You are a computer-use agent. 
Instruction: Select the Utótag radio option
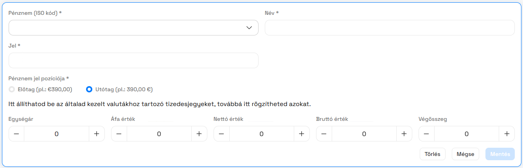(89, 89)
